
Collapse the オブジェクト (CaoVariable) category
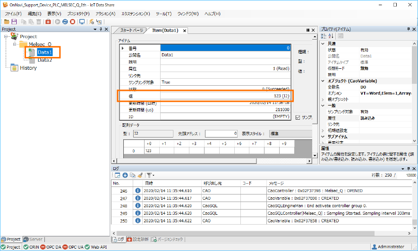click(323, 81)
